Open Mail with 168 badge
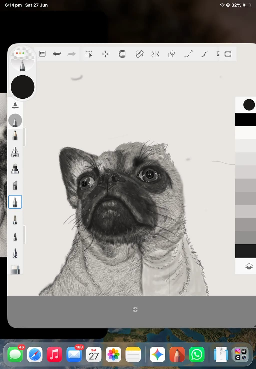This screenshot has height=369, width=256. tap(74, 354)
